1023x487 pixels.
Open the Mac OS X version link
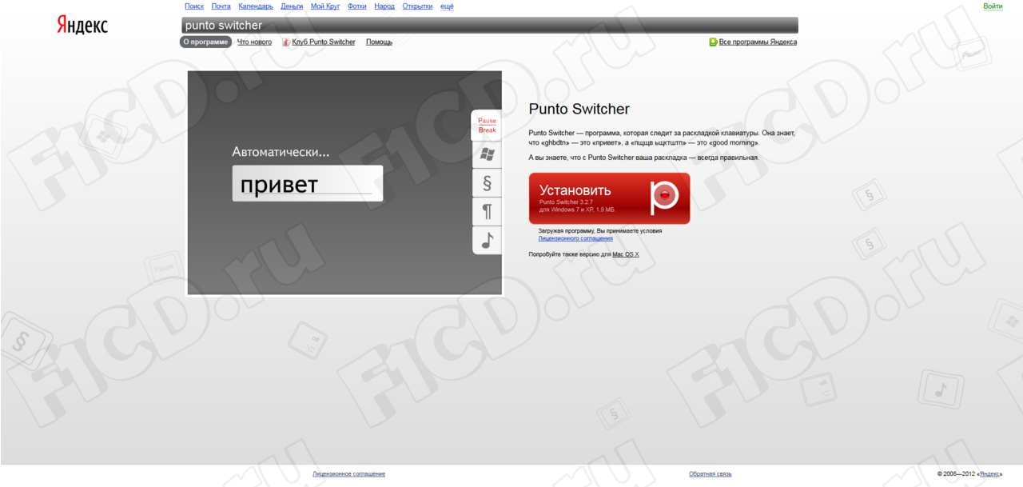(626, 254)
